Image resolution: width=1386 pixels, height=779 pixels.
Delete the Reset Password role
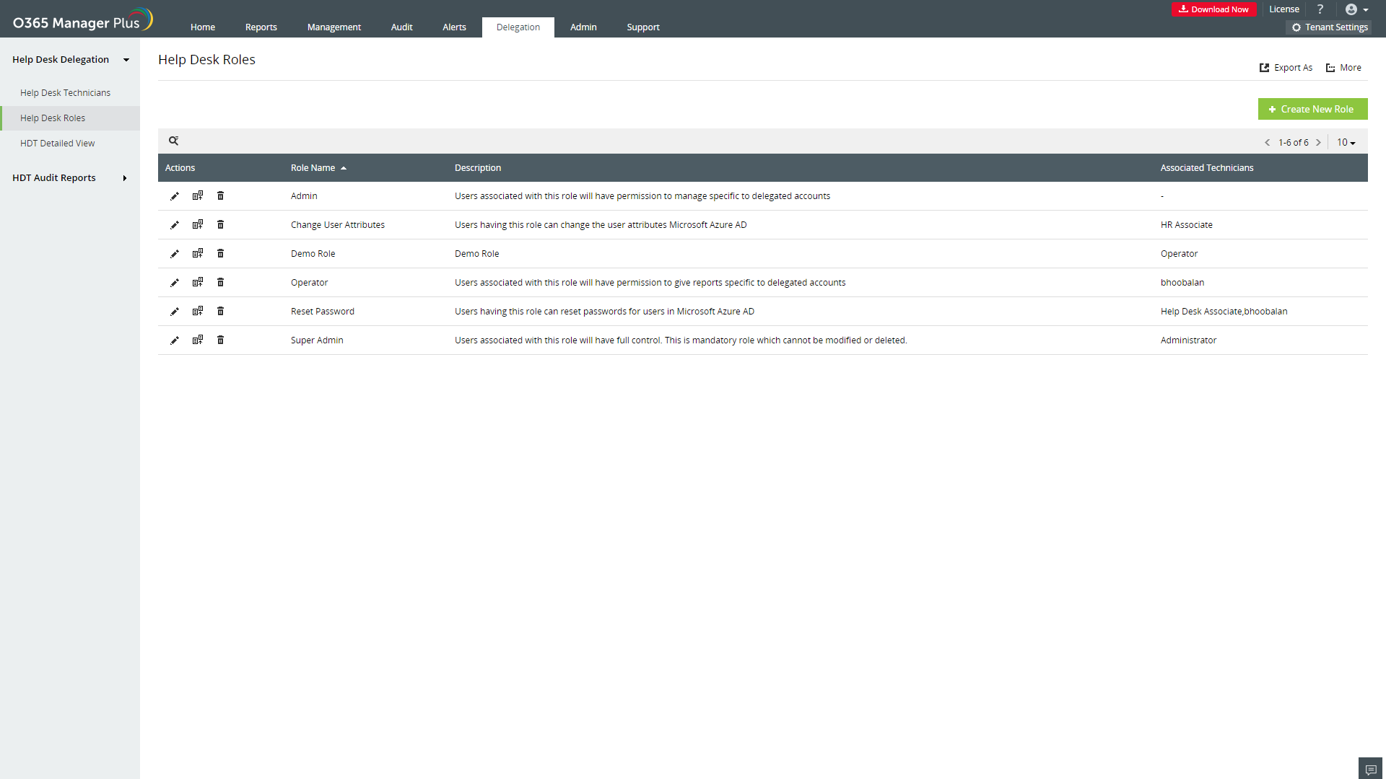pos(221,311)
